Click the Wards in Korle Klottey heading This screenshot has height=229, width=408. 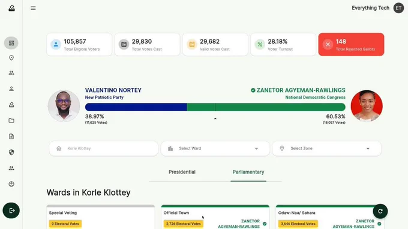(x=88, y=193)
